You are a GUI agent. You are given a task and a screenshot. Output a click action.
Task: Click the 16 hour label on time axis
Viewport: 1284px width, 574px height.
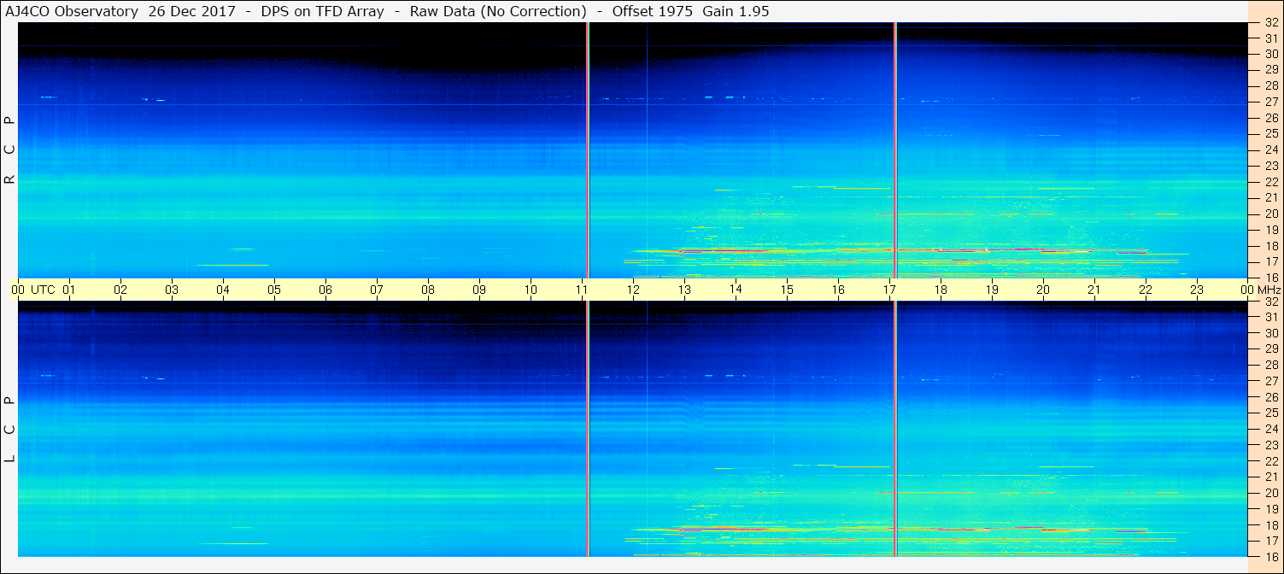(838, 290)
